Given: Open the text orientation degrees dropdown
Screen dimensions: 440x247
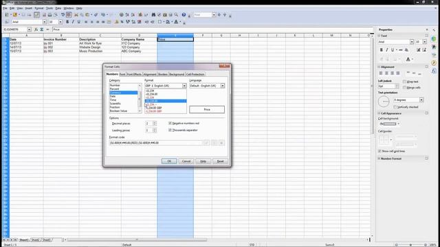Looking at the screenshot, I should coord(421,100).
